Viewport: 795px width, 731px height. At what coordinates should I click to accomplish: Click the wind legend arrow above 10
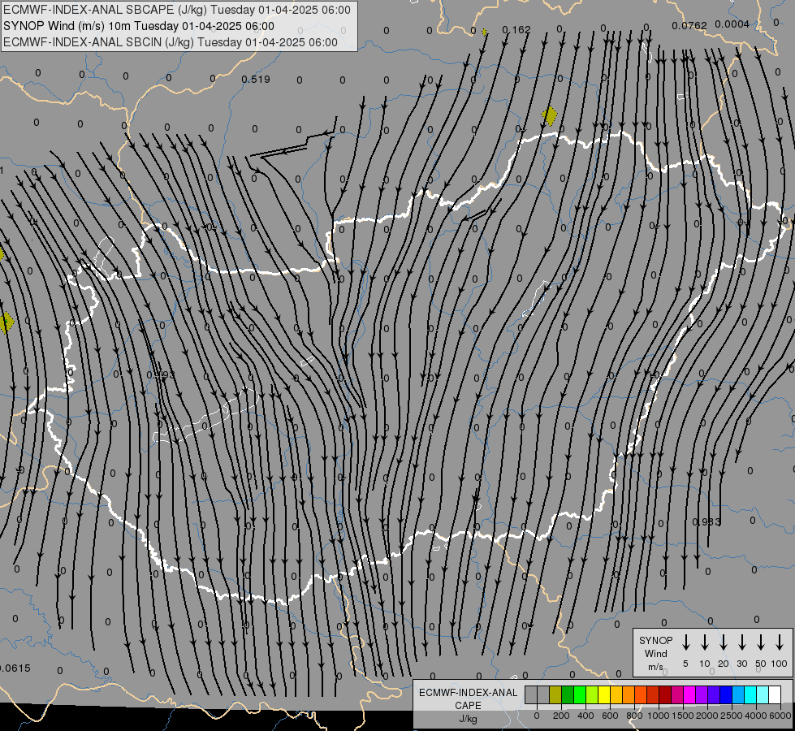point(705,642)
